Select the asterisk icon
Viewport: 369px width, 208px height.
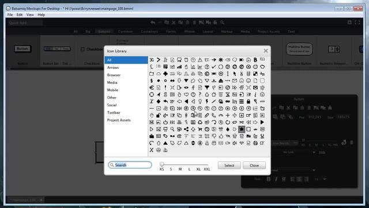(220, 60)
